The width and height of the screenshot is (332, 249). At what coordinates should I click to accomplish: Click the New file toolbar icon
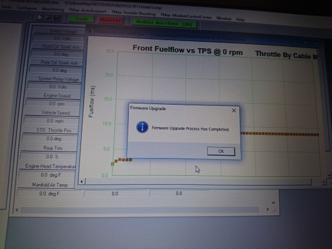click(x=39, y=17)
